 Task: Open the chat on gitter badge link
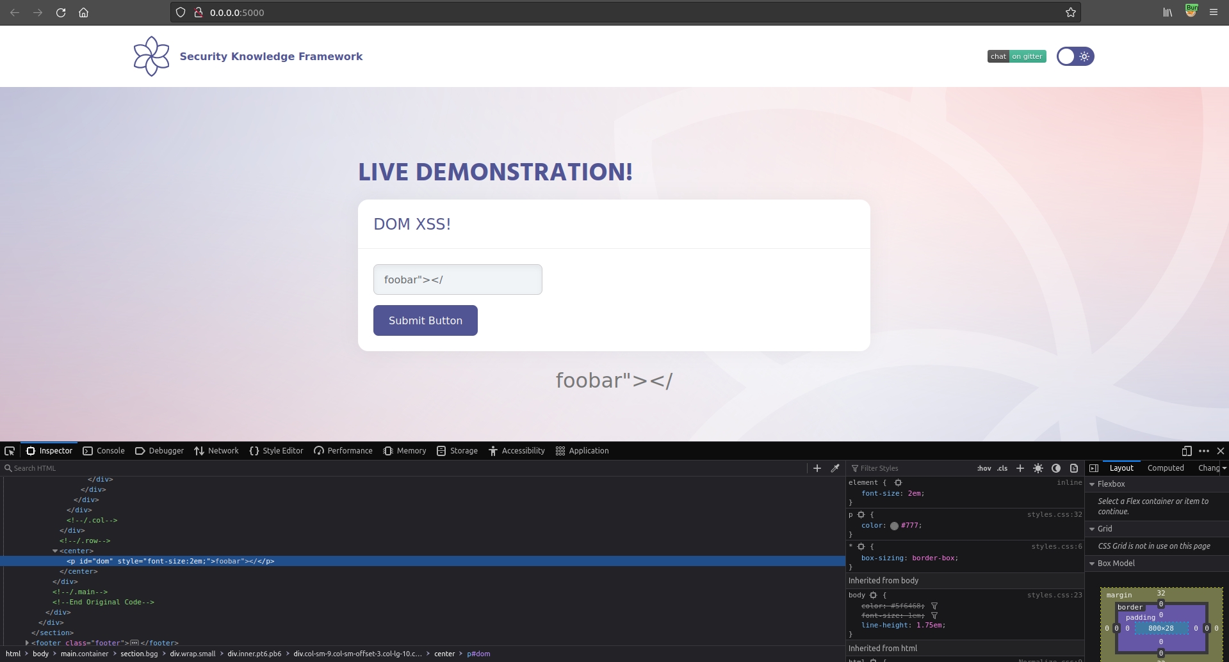pos(1016,56)
